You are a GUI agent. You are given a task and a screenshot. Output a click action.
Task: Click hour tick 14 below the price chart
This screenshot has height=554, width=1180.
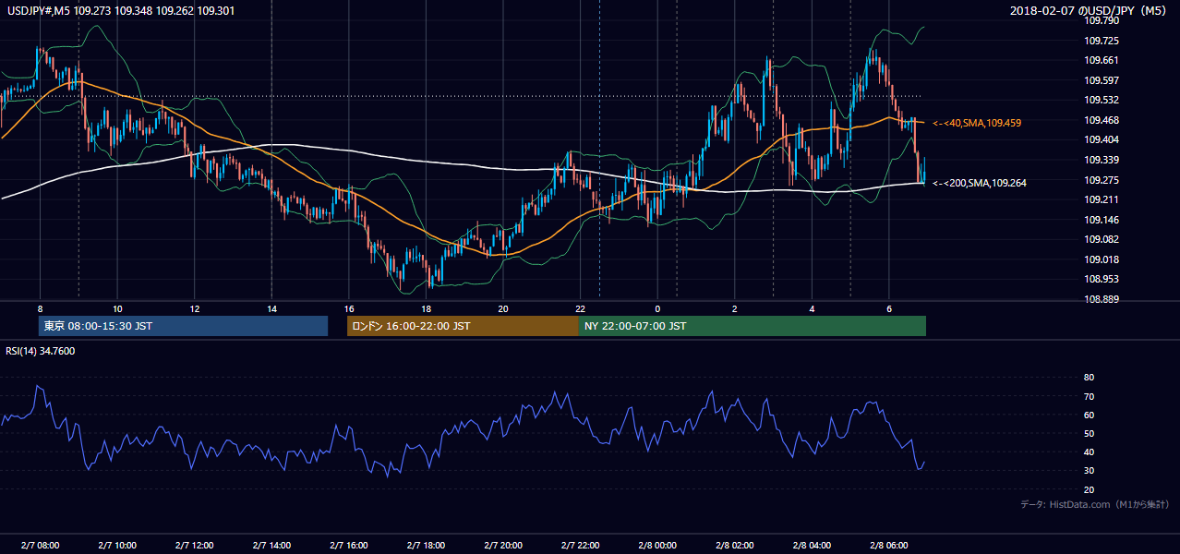pos(271,308)
